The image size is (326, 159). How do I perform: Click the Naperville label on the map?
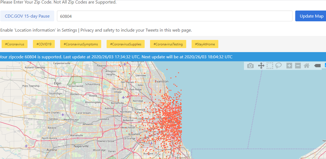(81, 146)
